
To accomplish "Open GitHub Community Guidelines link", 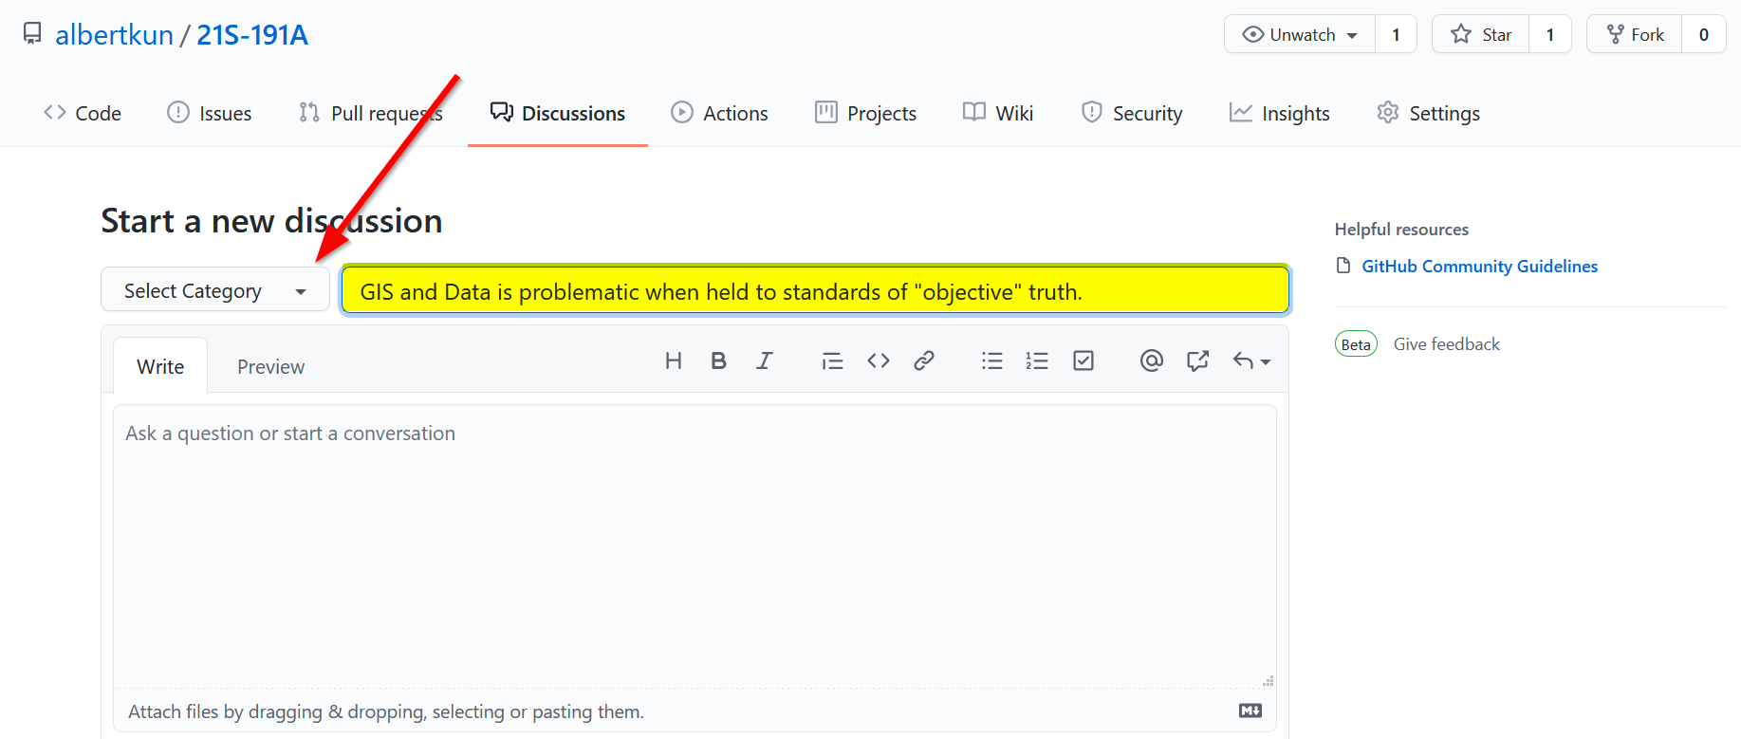I will (x=1479, y=267).
